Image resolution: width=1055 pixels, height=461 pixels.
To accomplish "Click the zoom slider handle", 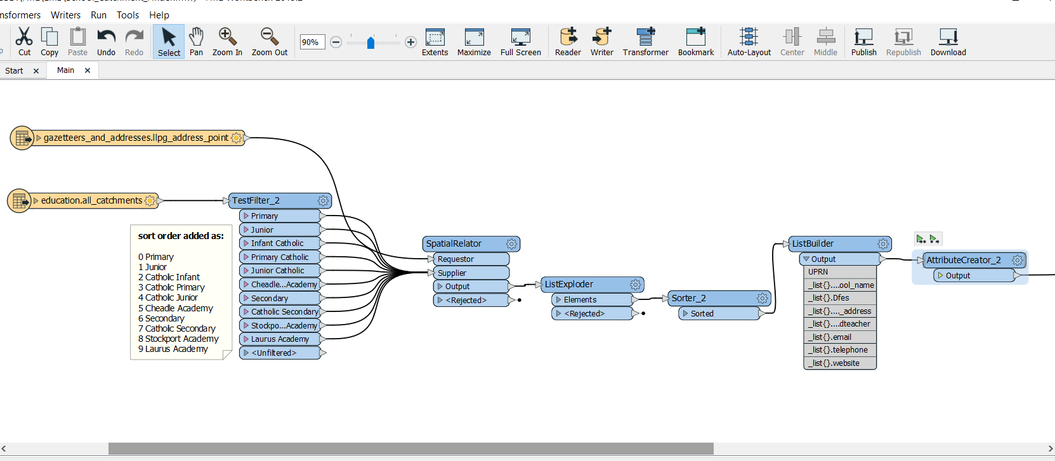I will (x=370, y=42).
